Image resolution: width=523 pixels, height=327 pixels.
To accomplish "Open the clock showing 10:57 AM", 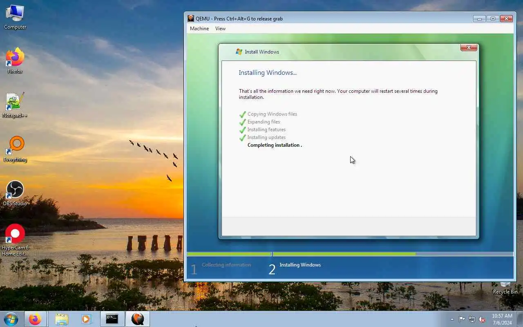I will tap(502, 319).
